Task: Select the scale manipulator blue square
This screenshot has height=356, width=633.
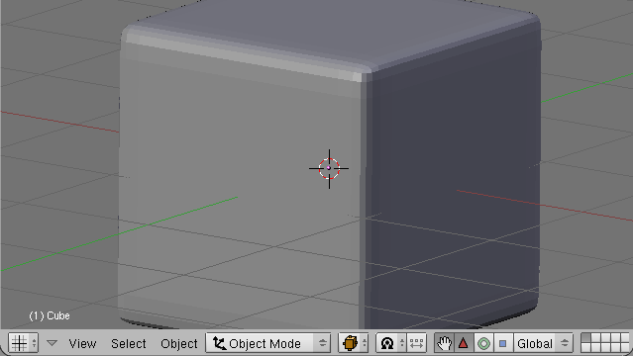Action: coord(502,343)
